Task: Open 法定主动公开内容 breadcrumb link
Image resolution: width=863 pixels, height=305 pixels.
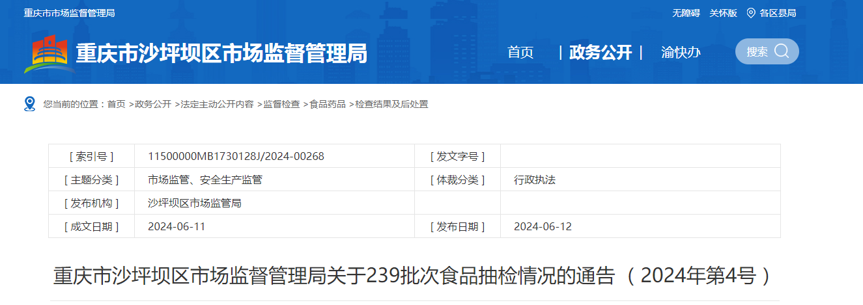Action: tap(217, 104)
